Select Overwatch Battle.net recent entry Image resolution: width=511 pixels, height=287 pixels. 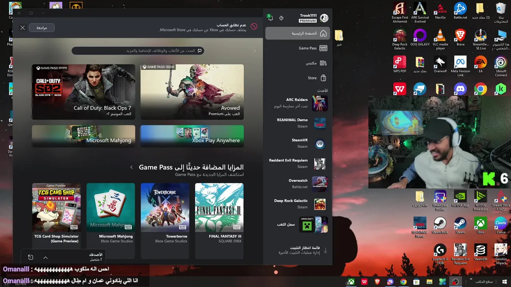[297, 184]
